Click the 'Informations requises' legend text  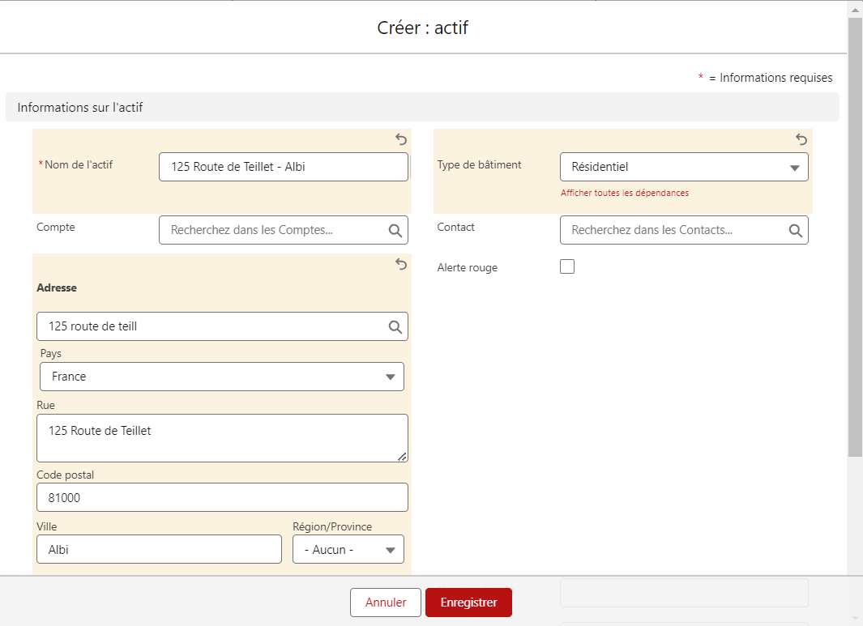tap(776, 78)
